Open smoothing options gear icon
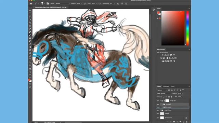 (x=118, y=3)
